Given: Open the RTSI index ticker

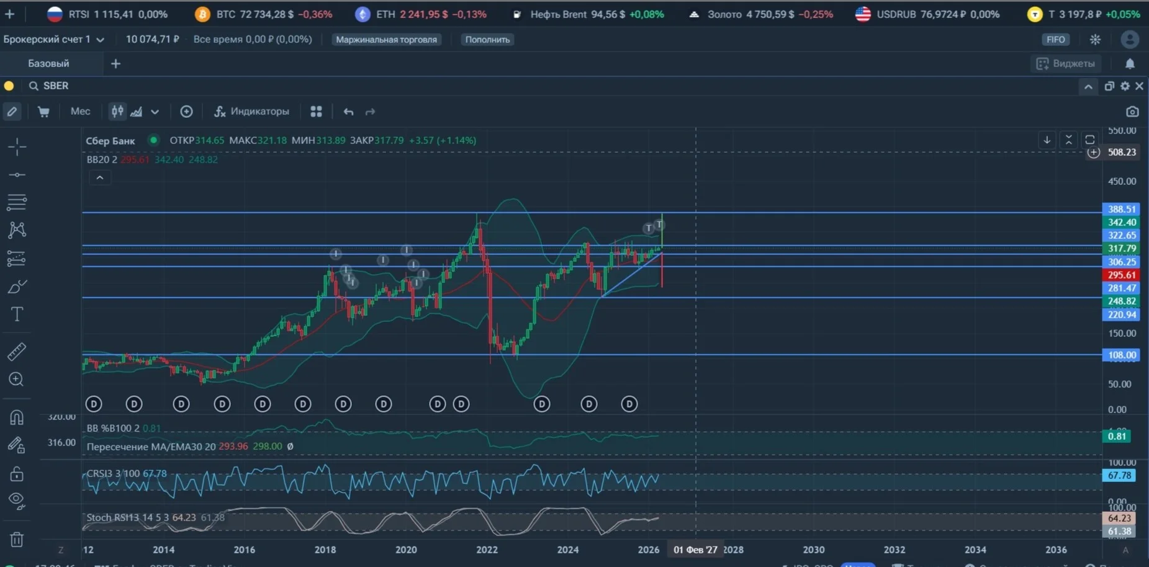Looking at the screenshot, I should click(x=107, y=14).
